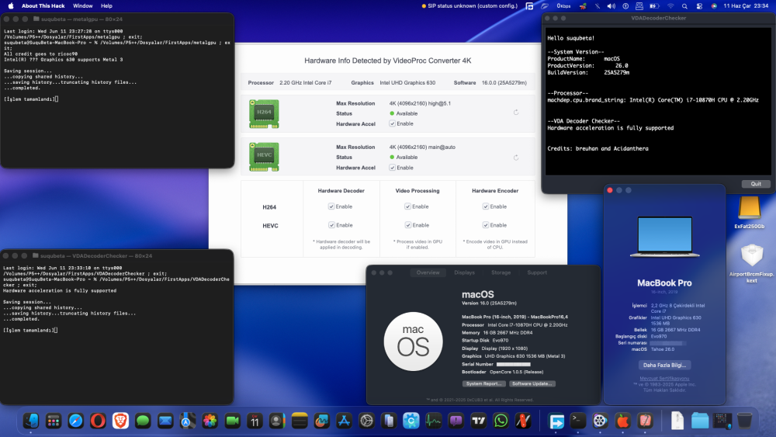The height and width of the screenshot is (437, 776).
Task: Open the Apple menu
Action: [11, 6]
